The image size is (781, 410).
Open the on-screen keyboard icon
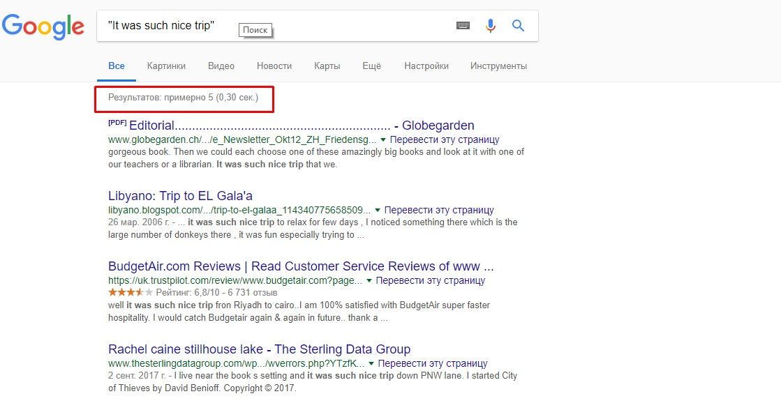(463, 25)
